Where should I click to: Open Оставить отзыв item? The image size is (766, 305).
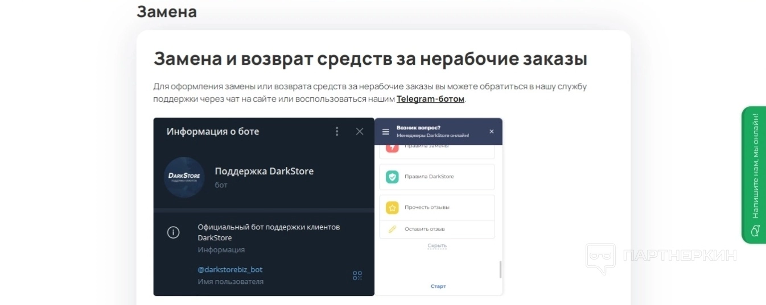click(437, 229)
